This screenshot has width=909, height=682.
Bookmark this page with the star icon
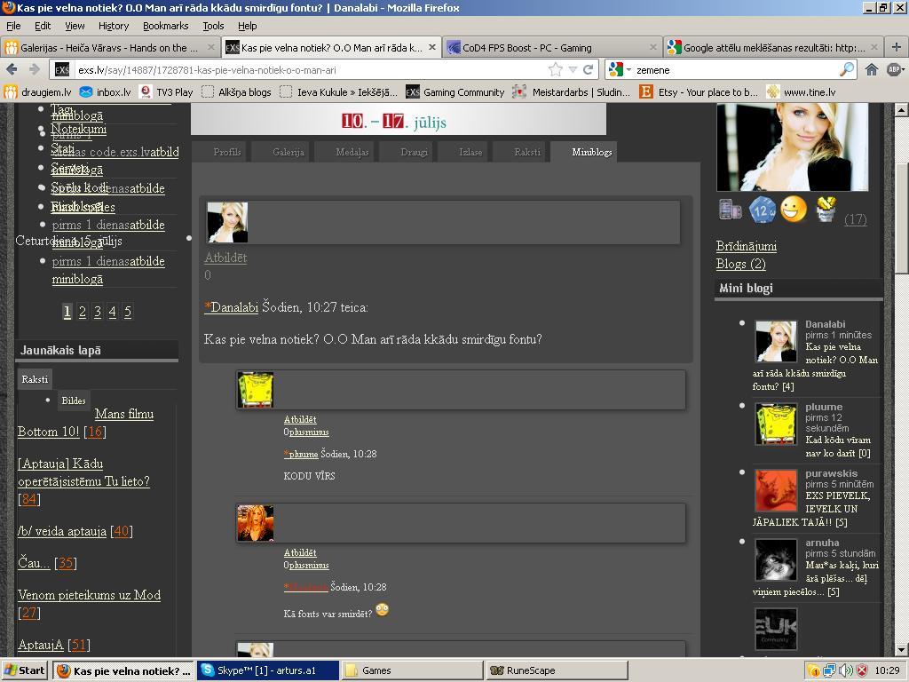tap(555, 69)
